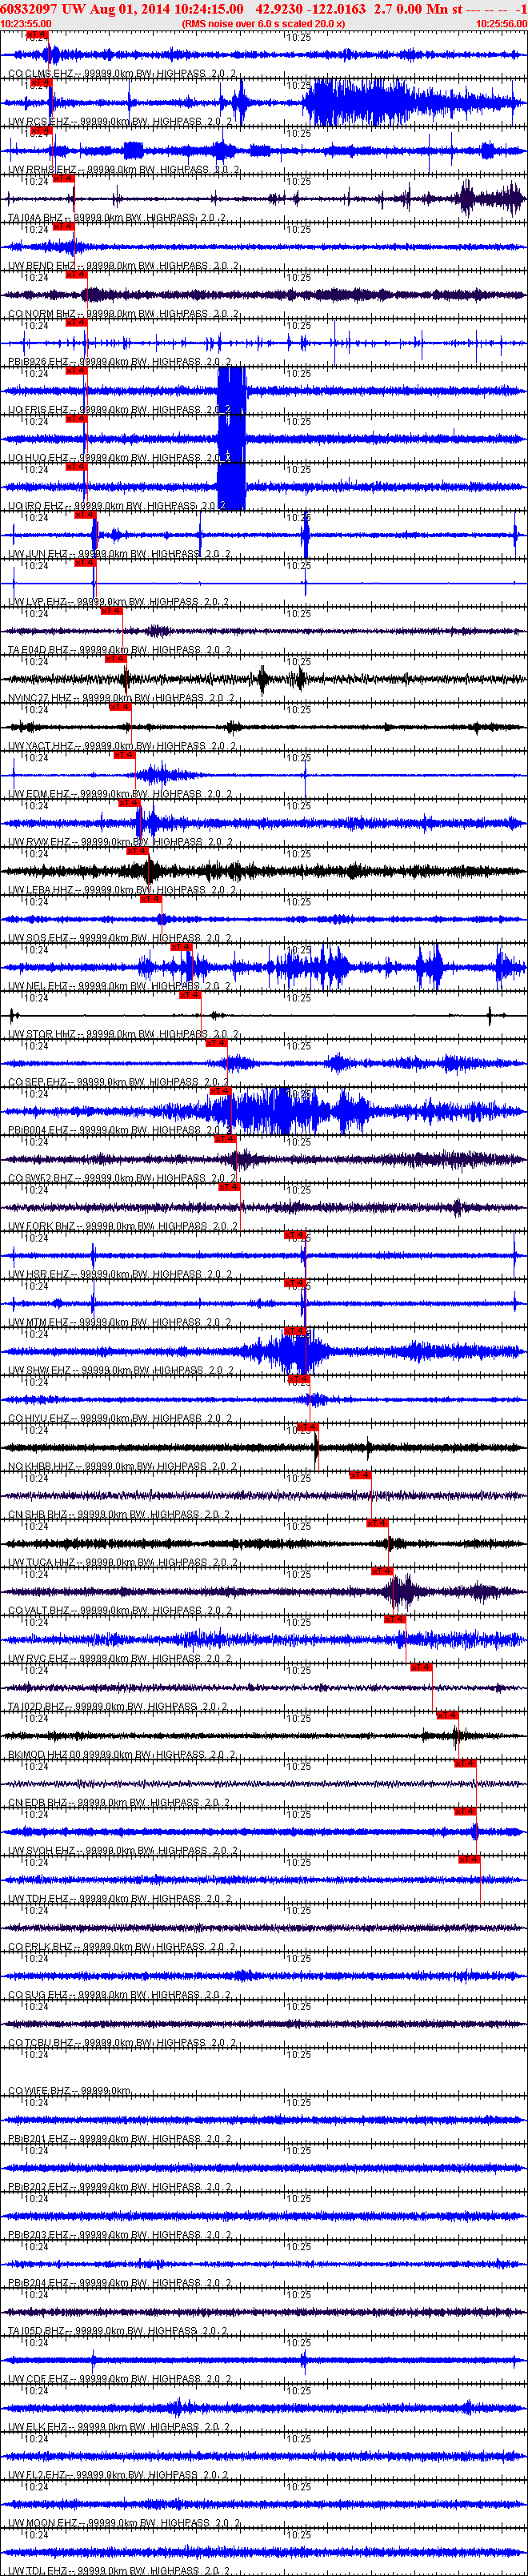Select the UW CDF EHZ station label
The image size is (528, 2576).
pyautogui.click(x=120, y=2378)
